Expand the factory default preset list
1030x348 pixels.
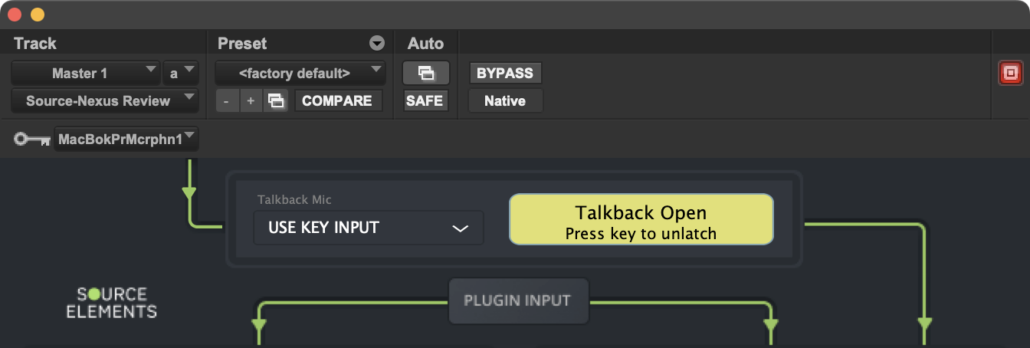(300, 74)
